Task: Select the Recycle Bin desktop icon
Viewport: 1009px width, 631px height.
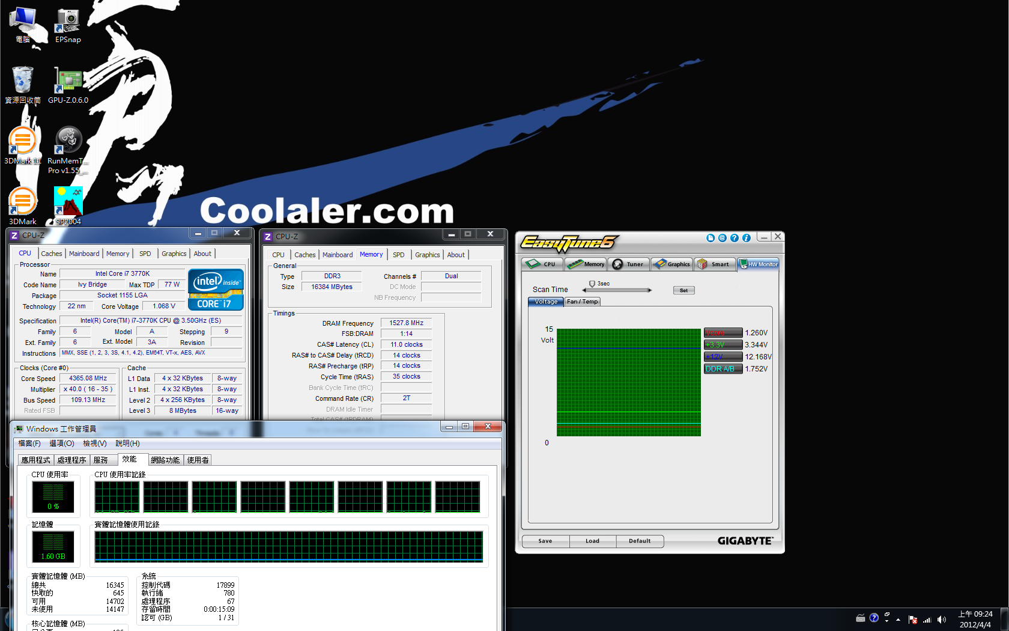Action: (23, 85)
